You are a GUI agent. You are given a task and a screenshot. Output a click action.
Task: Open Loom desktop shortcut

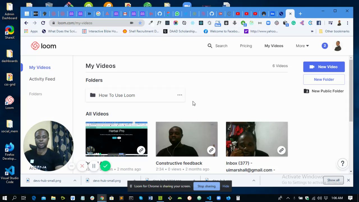point(10,102)
